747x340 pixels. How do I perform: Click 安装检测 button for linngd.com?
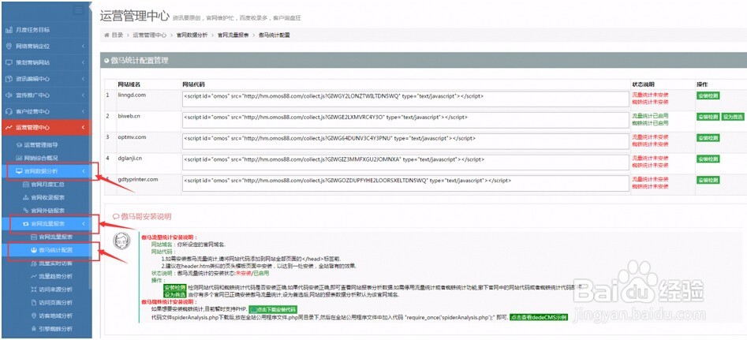tap(708, 95)
